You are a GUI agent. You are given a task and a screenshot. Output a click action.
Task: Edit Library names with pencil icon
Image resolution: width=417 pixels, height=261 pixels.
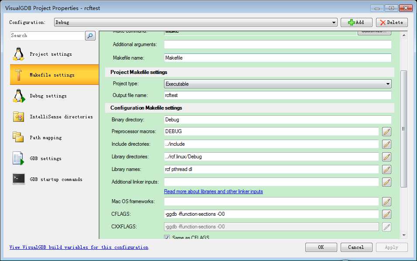click(386, 170)
